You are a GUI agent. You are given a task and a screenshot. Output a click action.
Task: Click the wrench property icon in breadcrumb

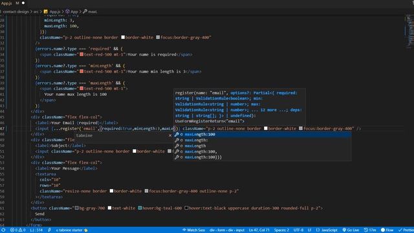(85, 12)
